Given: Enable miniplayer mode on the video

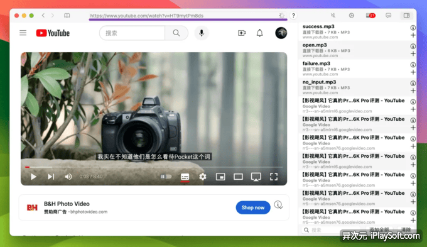Looking at the screenshot, I should [220, 177].
